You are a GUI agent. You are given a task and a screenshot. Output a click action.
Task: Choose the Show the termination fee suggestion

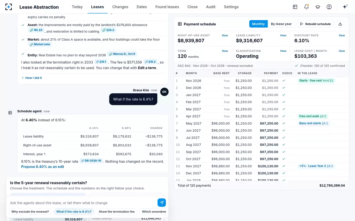pos(117,212)
